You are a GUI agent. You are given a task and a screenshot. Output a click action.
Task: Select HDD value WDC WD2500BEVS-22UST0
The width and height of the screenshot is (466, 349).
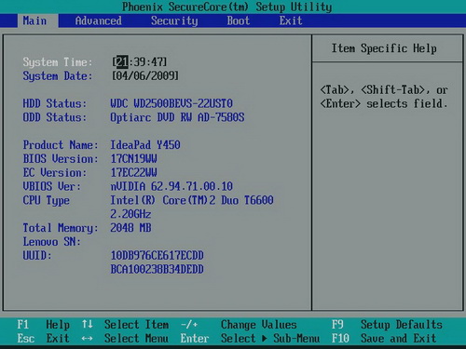coord(171,103)
